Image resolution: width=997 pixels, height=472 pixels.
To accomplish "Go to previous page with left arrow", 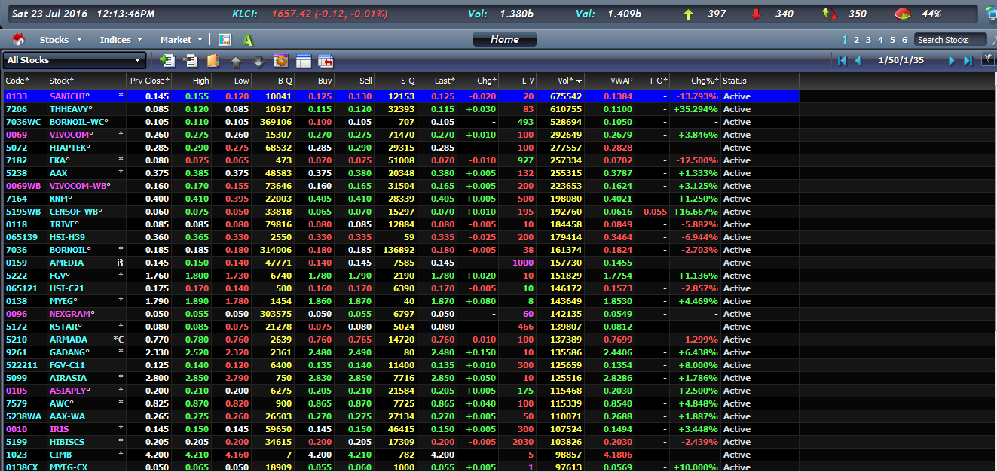I will [858, 60].
